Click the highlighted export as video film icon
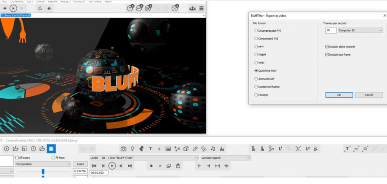387x184 pixels. pos(51,149)
